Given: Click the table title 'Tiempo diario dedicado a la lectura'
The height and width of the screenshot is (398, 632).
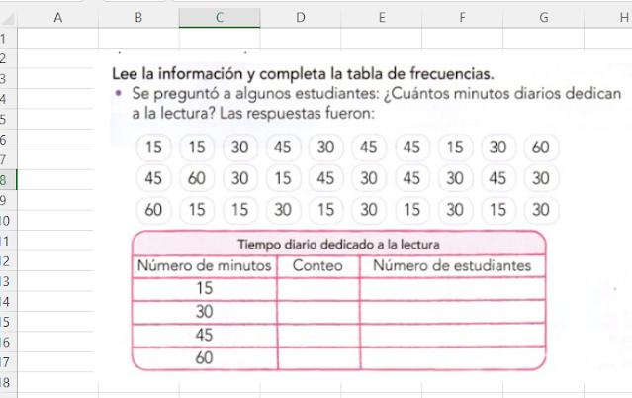Looking at the screenshot, I should tap(338, 245).
